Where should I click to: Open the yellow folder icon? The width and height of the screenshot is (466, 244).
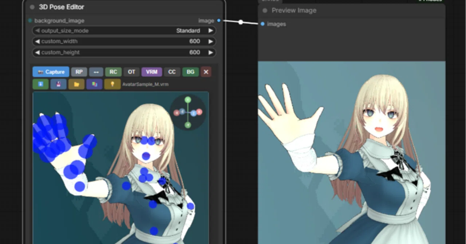tap(76, 84)
